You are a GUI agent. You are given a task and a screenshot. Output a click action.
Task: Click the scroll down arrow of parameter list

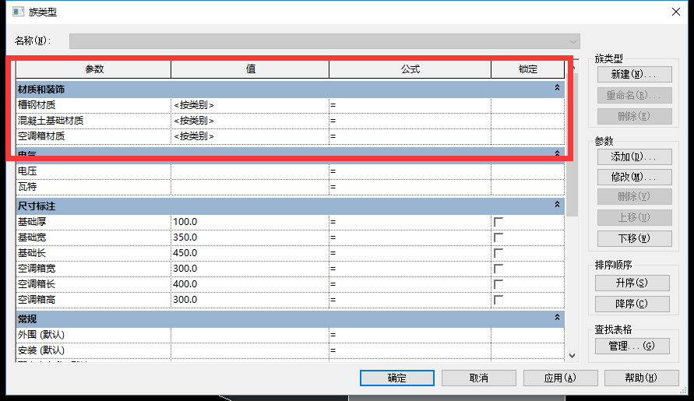click(x=572, y=355)
